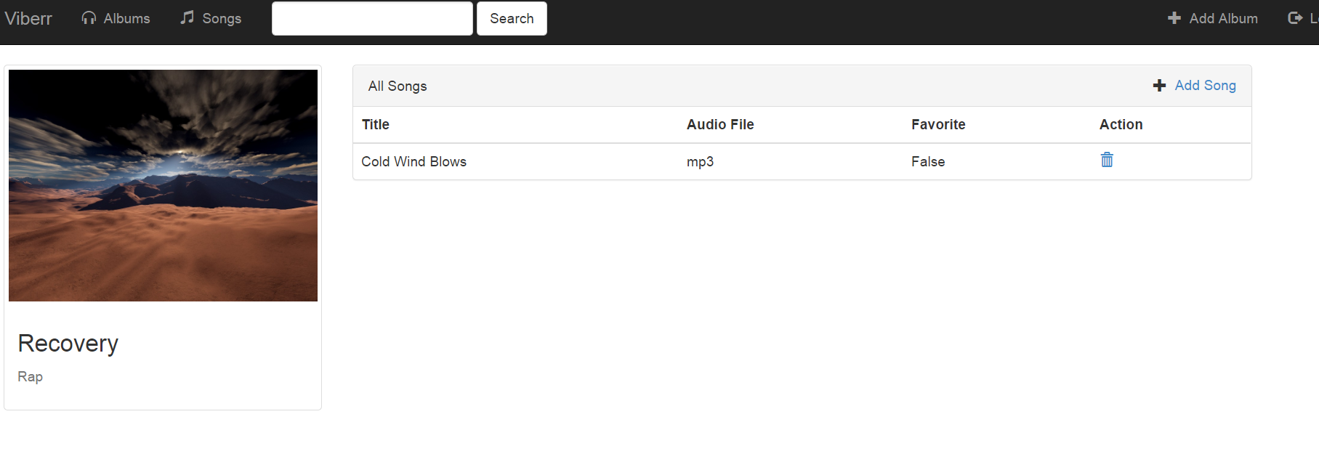The height and width of the screenshot is (454, 1319).
Task: Click the Cold Wind Blows song title
Action: [x=414, y=161]
